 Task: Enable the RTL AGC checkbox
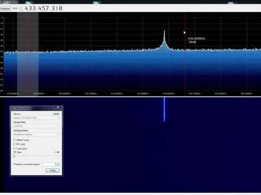point(15,145)
